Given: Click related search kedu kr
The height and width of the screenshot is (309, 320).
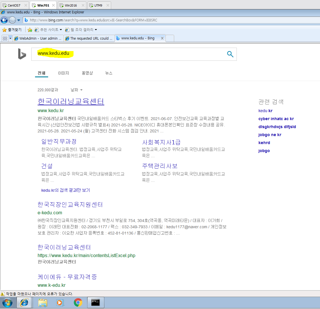Looking at the screenshot, I should [265, 111].
